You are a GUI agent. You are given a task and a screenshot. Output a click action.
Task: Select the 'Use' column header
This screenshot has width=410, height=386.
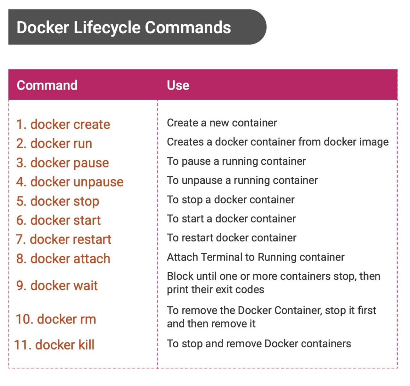(178, 85)
